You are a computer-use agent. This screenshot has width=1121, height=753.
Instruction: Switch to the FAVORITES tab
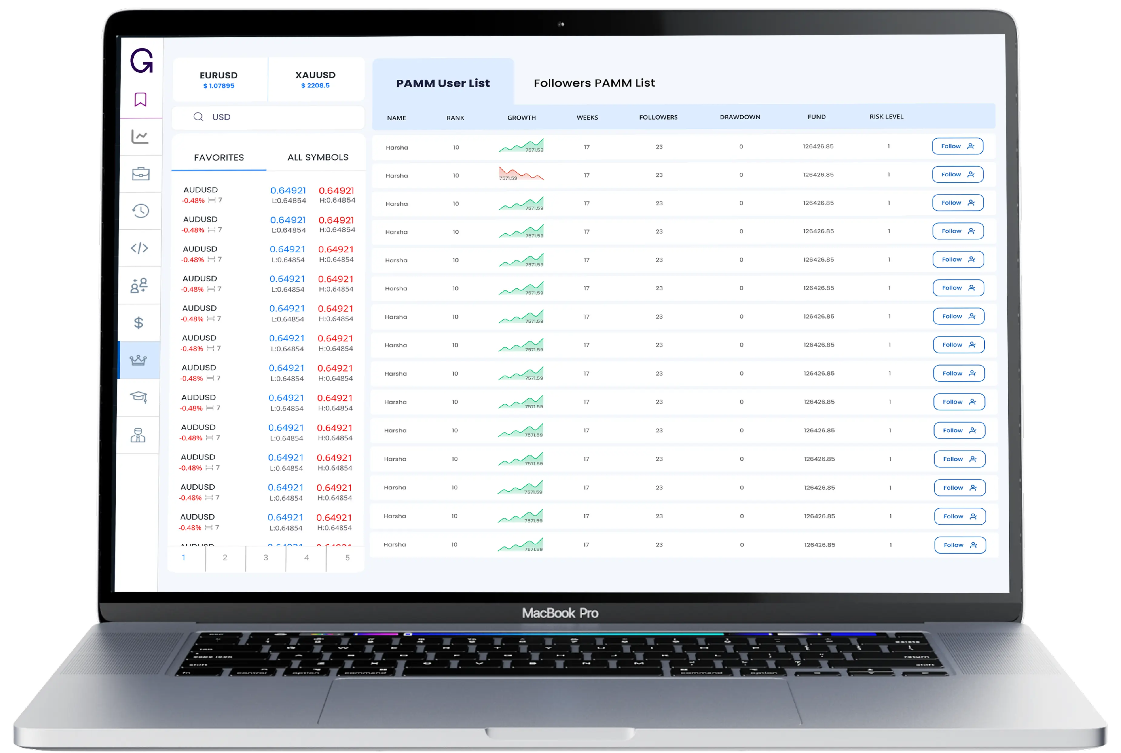[x=219, y=158]
